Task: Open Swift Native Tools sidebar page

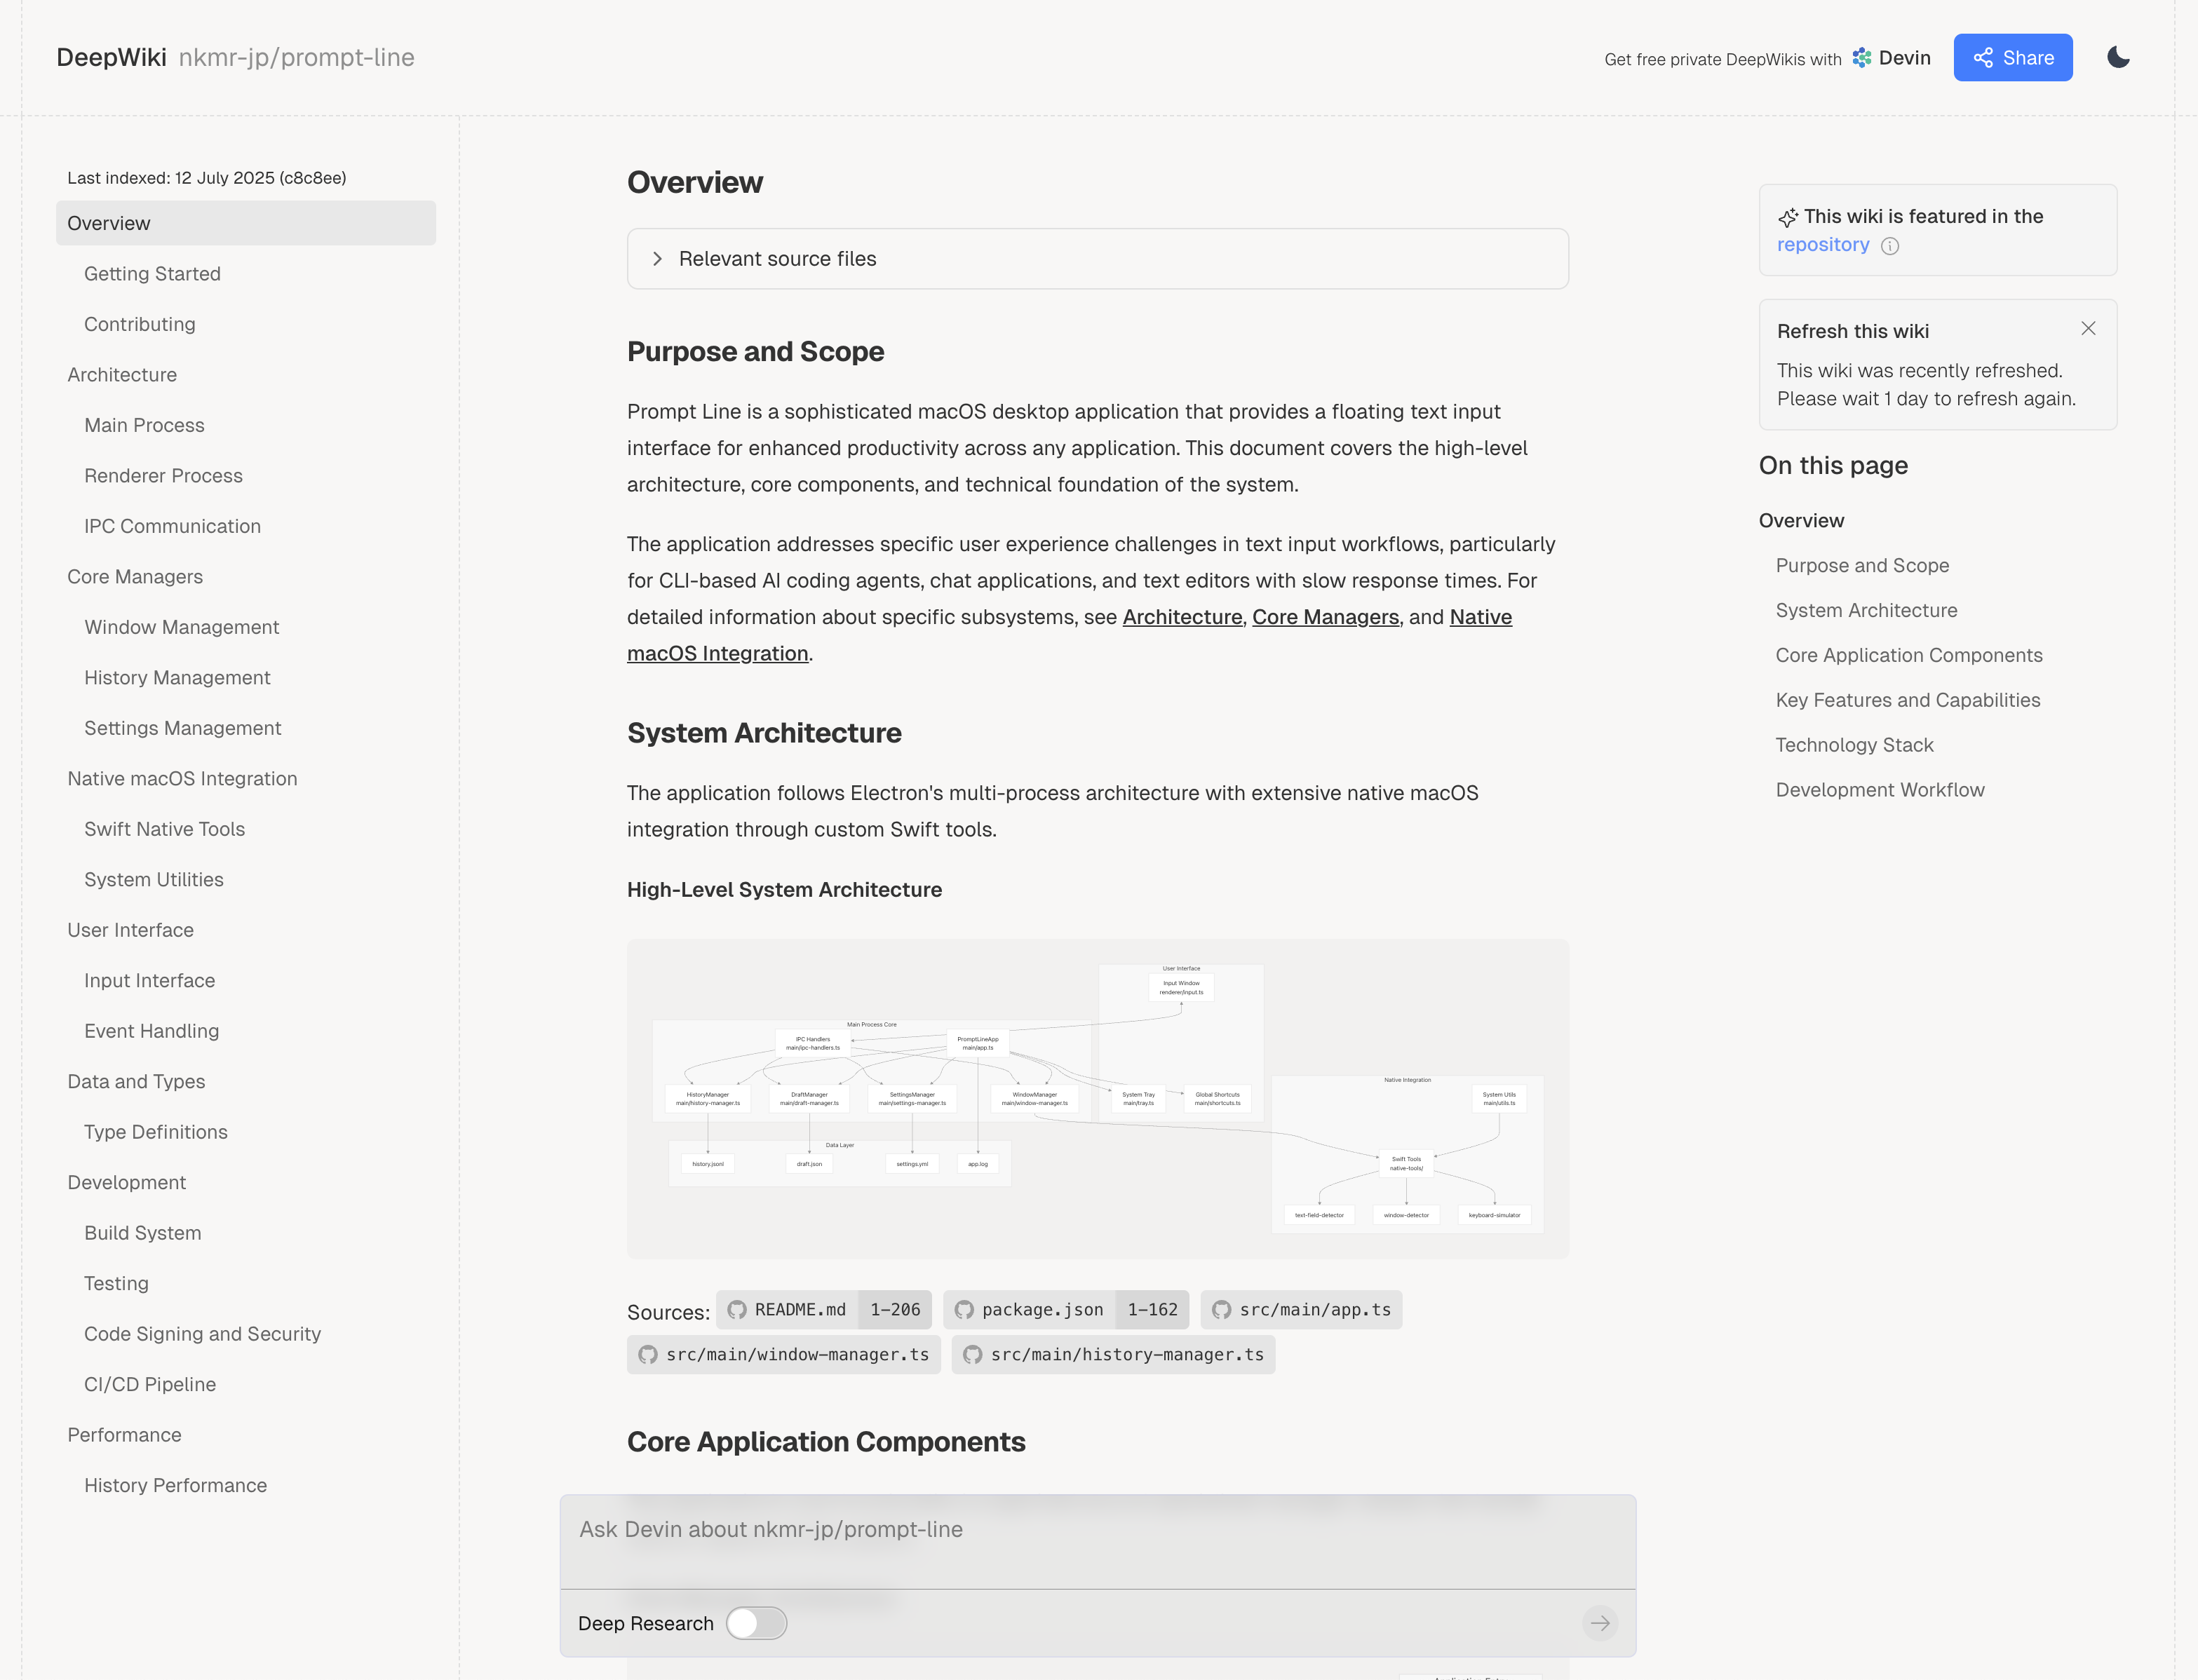Action: coord(164,828)
